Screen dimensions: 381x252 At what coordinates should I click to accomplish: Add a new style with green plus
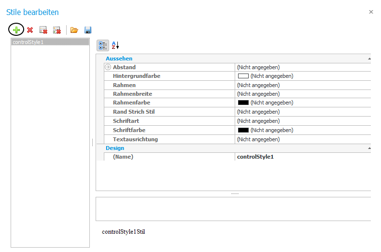pyautogui.click(x=16, y=30)
